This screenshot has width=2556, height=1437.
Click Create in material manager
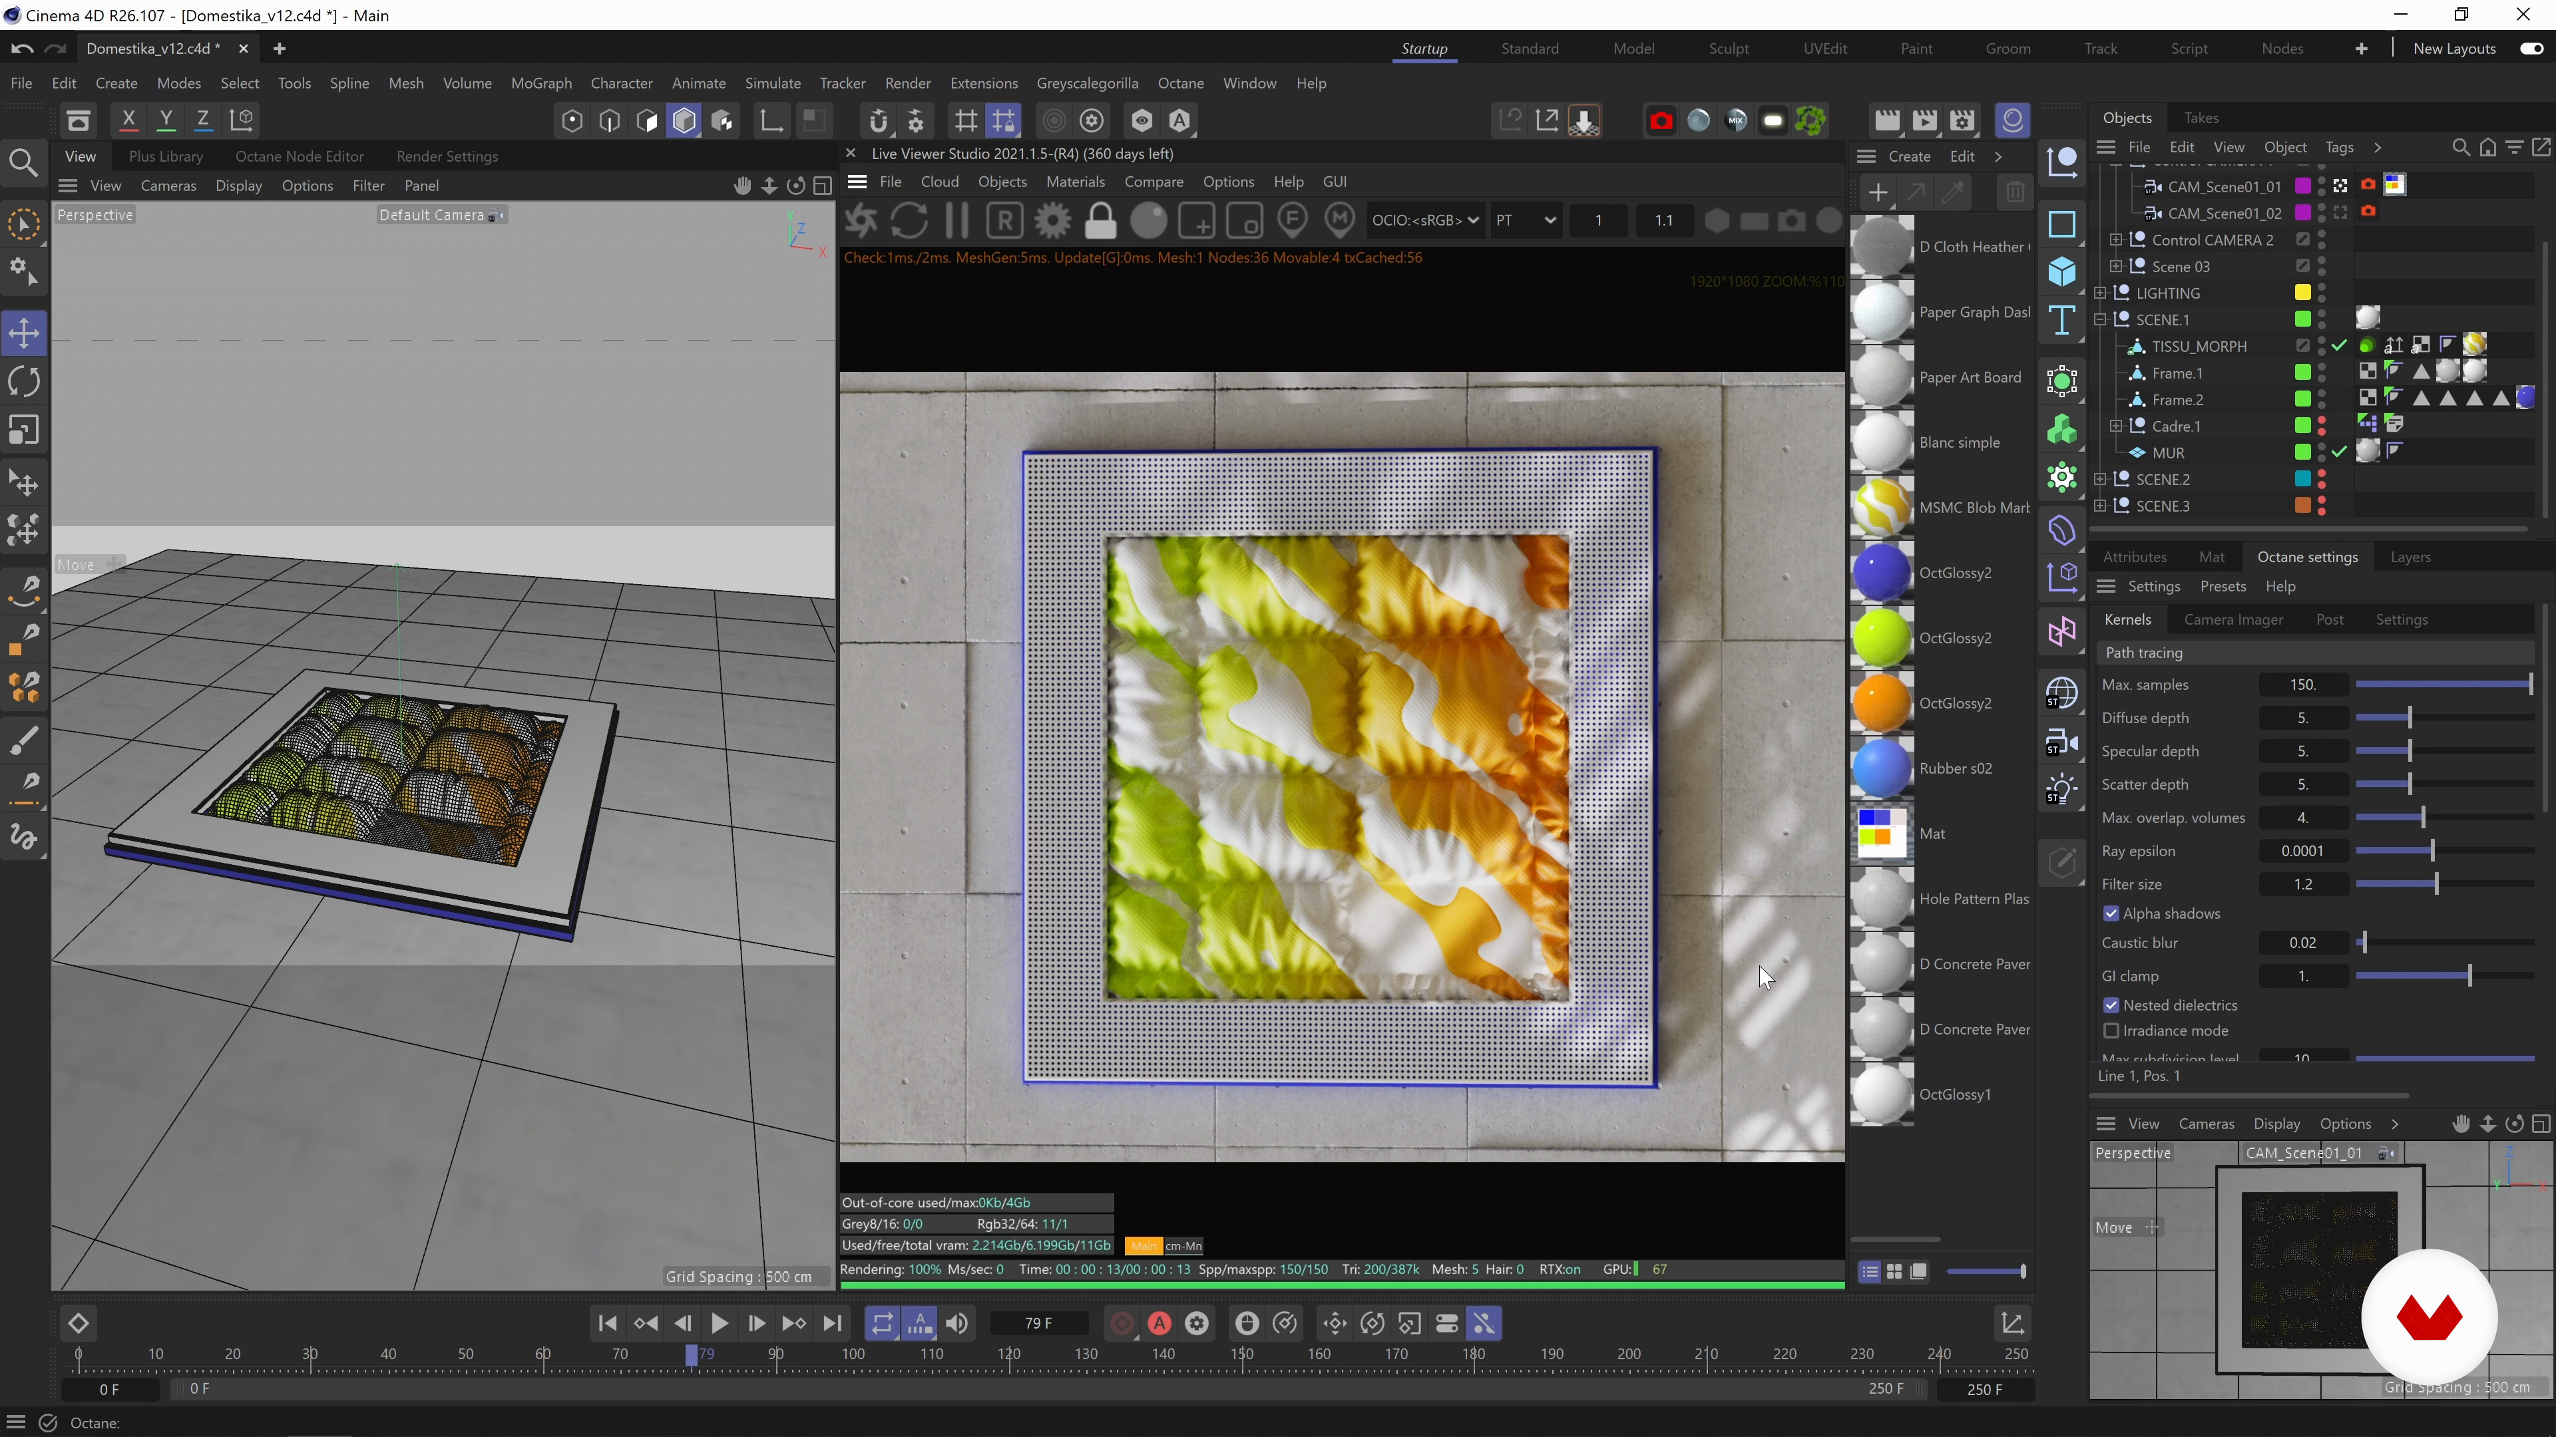(1909, 157)
